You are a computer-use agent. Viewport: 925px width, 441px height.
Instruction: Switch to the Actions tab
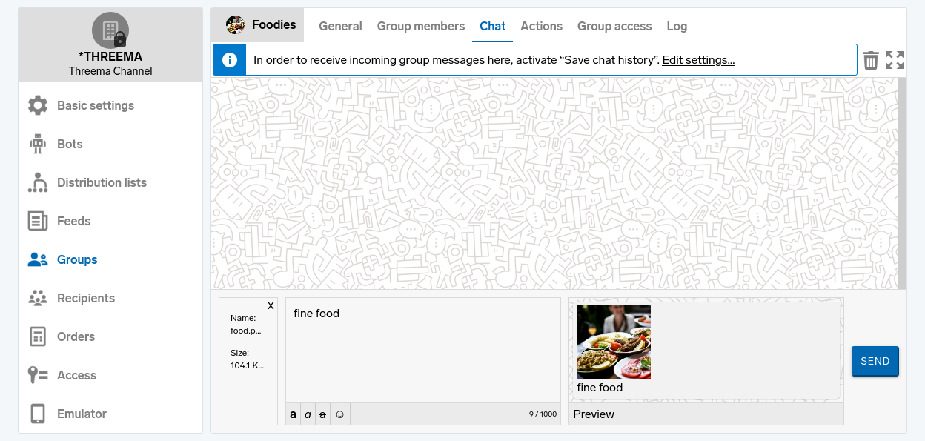click(x=541, y=26)
